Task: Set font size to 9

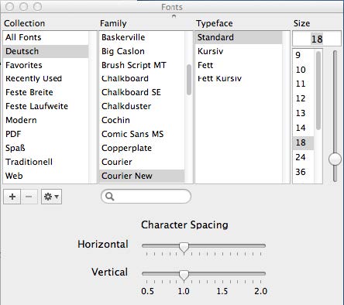Action: click(303, 55)
